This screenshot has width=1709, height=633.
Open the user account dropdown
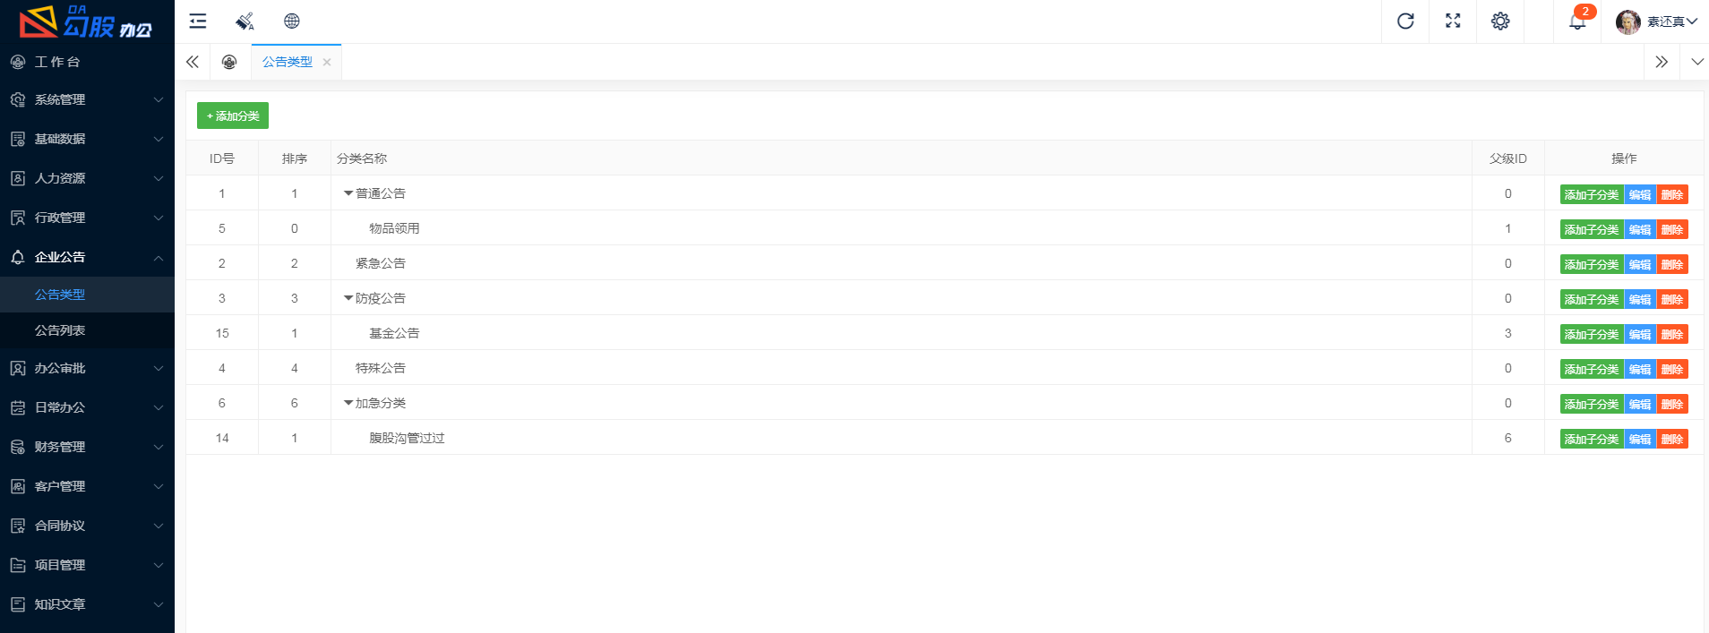pyautogui.click(x=1657, y=21)
